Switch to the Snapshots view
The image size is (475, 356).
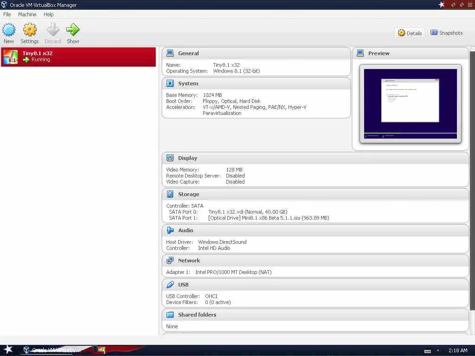tap(447, 33)
